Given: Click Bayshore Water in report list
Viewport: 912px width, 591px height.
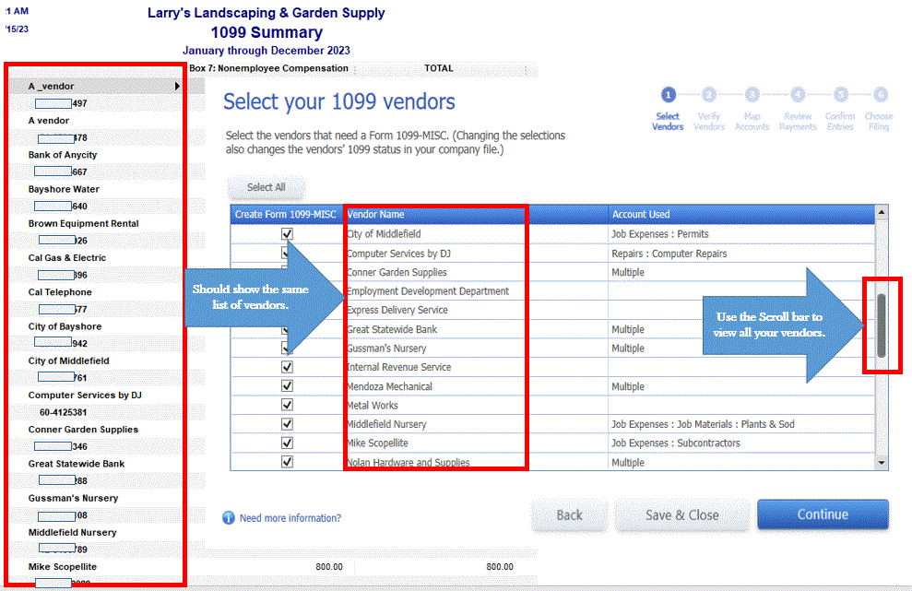Looking at the screenshot, I should click(64, 189).
